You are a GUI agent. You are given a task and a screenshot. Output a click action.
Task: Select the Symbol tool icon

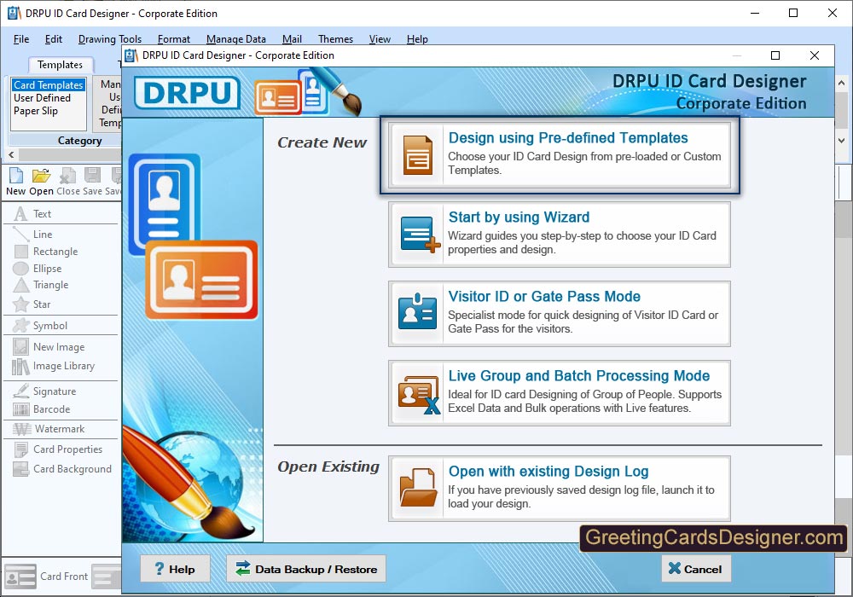pos(20,325)
